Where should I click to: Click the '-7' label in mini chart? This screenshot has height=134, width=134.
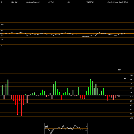pos(86,127)
